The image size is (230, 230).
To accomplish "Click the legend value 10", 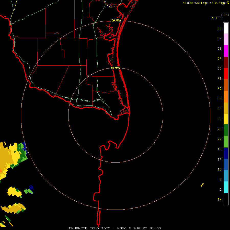I will (x=220, y=169).
